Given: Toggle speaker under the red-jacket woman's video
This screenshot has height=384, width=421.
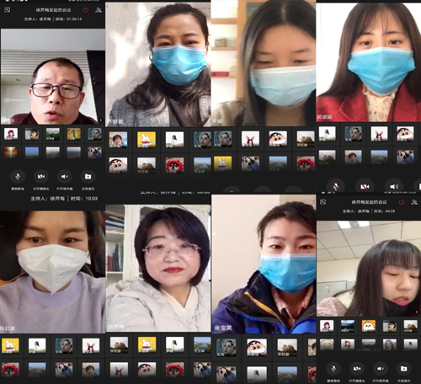Looking at the screenshot, I should (x=394, y=186).
